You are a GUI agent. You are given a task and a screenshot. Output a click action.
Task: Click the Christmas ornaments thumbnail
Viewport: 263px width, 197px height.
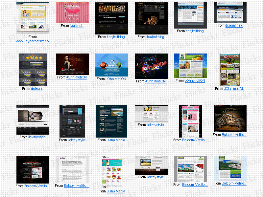[112, 65]
